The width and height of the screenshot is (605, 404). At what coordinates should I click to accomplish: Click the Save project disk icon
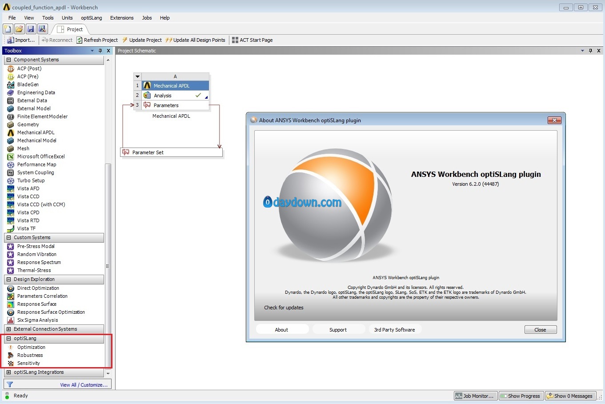point(31,29)
